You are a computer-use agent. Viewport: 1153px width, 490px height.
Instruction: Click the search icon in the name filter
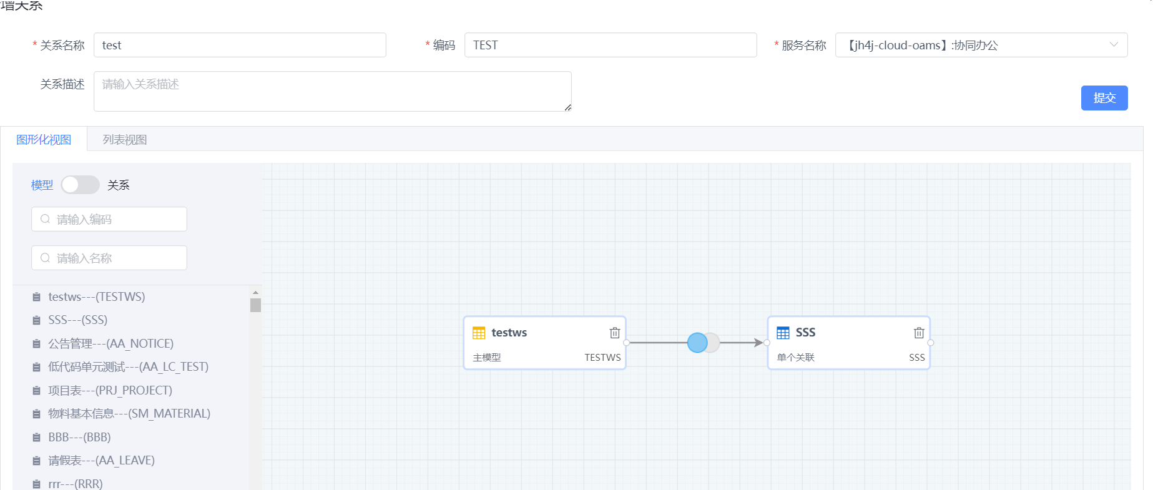point(45,258)
